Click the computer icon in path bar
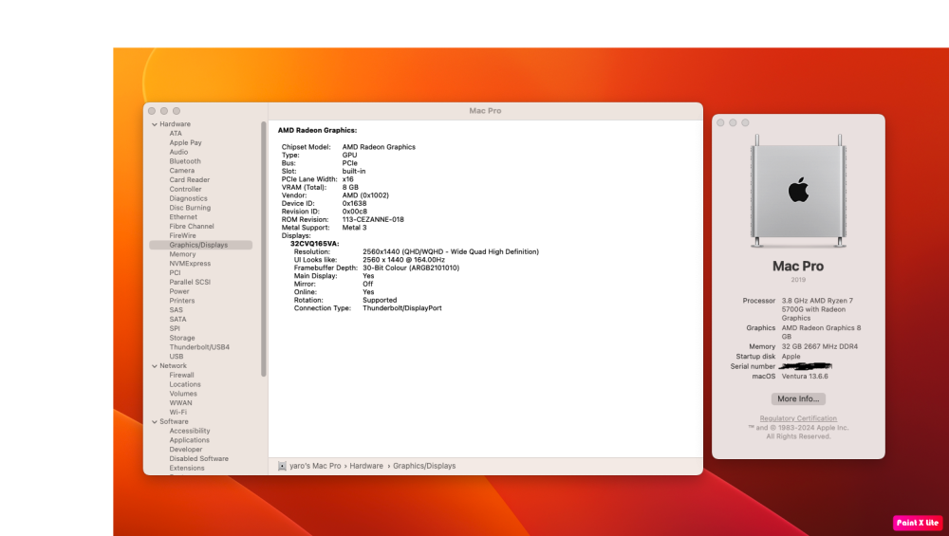949x536 pixels. (282, 466)
